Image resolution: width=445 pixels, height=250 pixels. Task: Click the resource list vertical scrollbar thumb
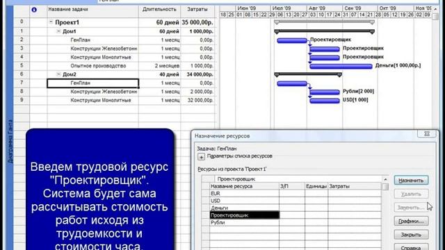385,187
